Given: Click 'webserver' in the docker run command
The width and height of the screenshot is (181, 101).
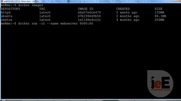Looking at the screenshot, I should click(69, 24).
